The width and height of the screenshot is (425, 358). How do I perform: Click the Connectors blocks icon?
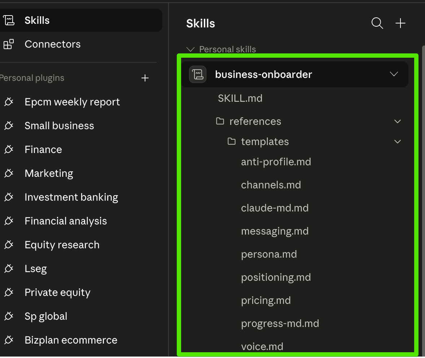9,44
